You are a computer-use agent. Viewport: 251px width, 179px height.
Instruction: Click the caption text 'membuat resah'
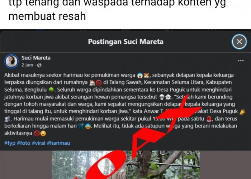coord(47,16)
